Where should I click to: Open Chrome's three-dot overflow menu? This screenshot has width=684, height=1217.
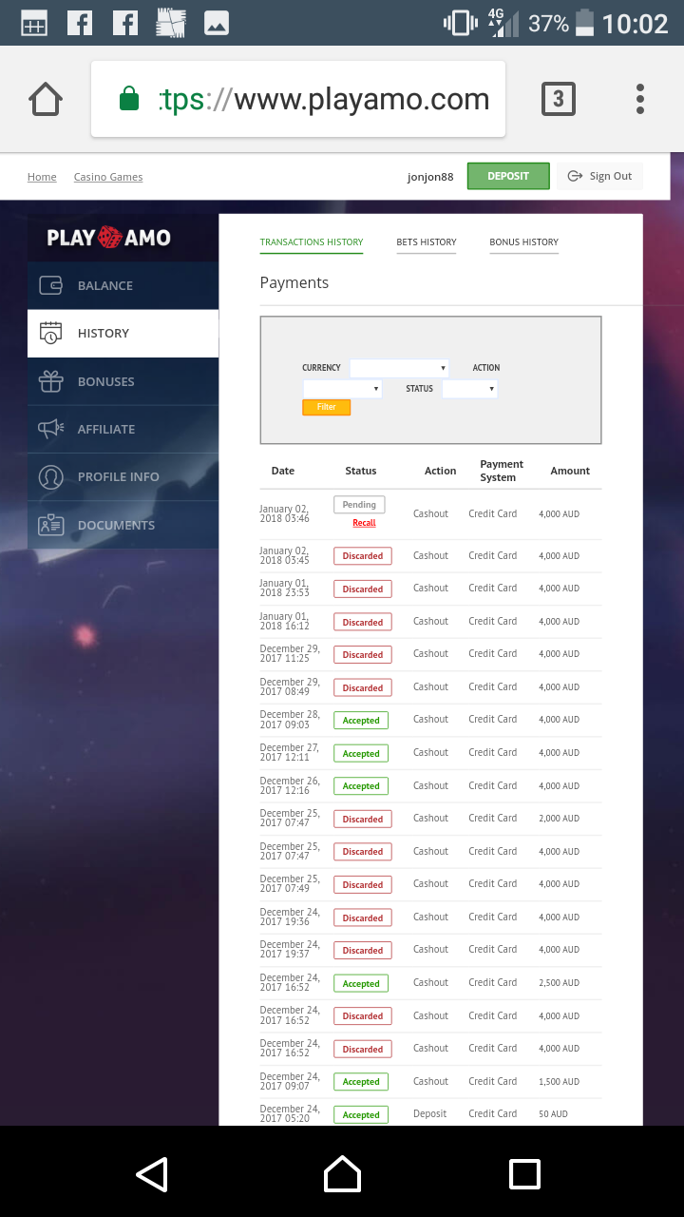(x=640, y=99)
